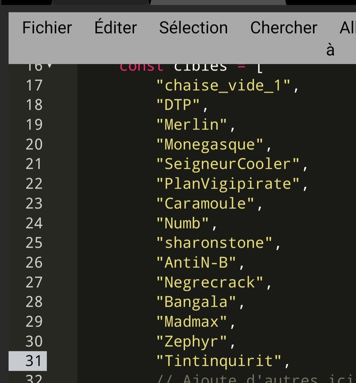Screen dimensions: 356x383
Task: Click the "PlanVigipirate" string
Action: [x=228, y=184]
